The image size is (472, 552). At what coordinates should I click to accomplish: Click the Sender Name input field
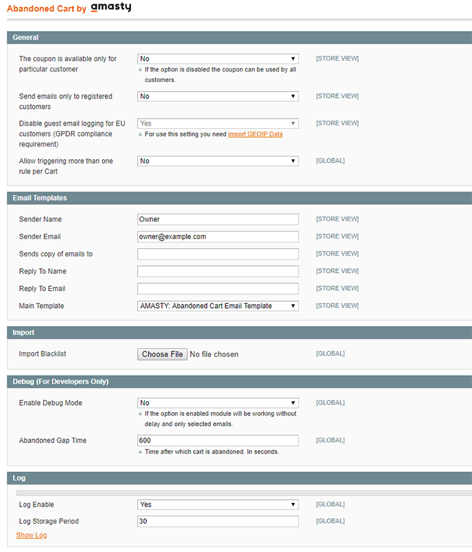click(x=218, y=220)
